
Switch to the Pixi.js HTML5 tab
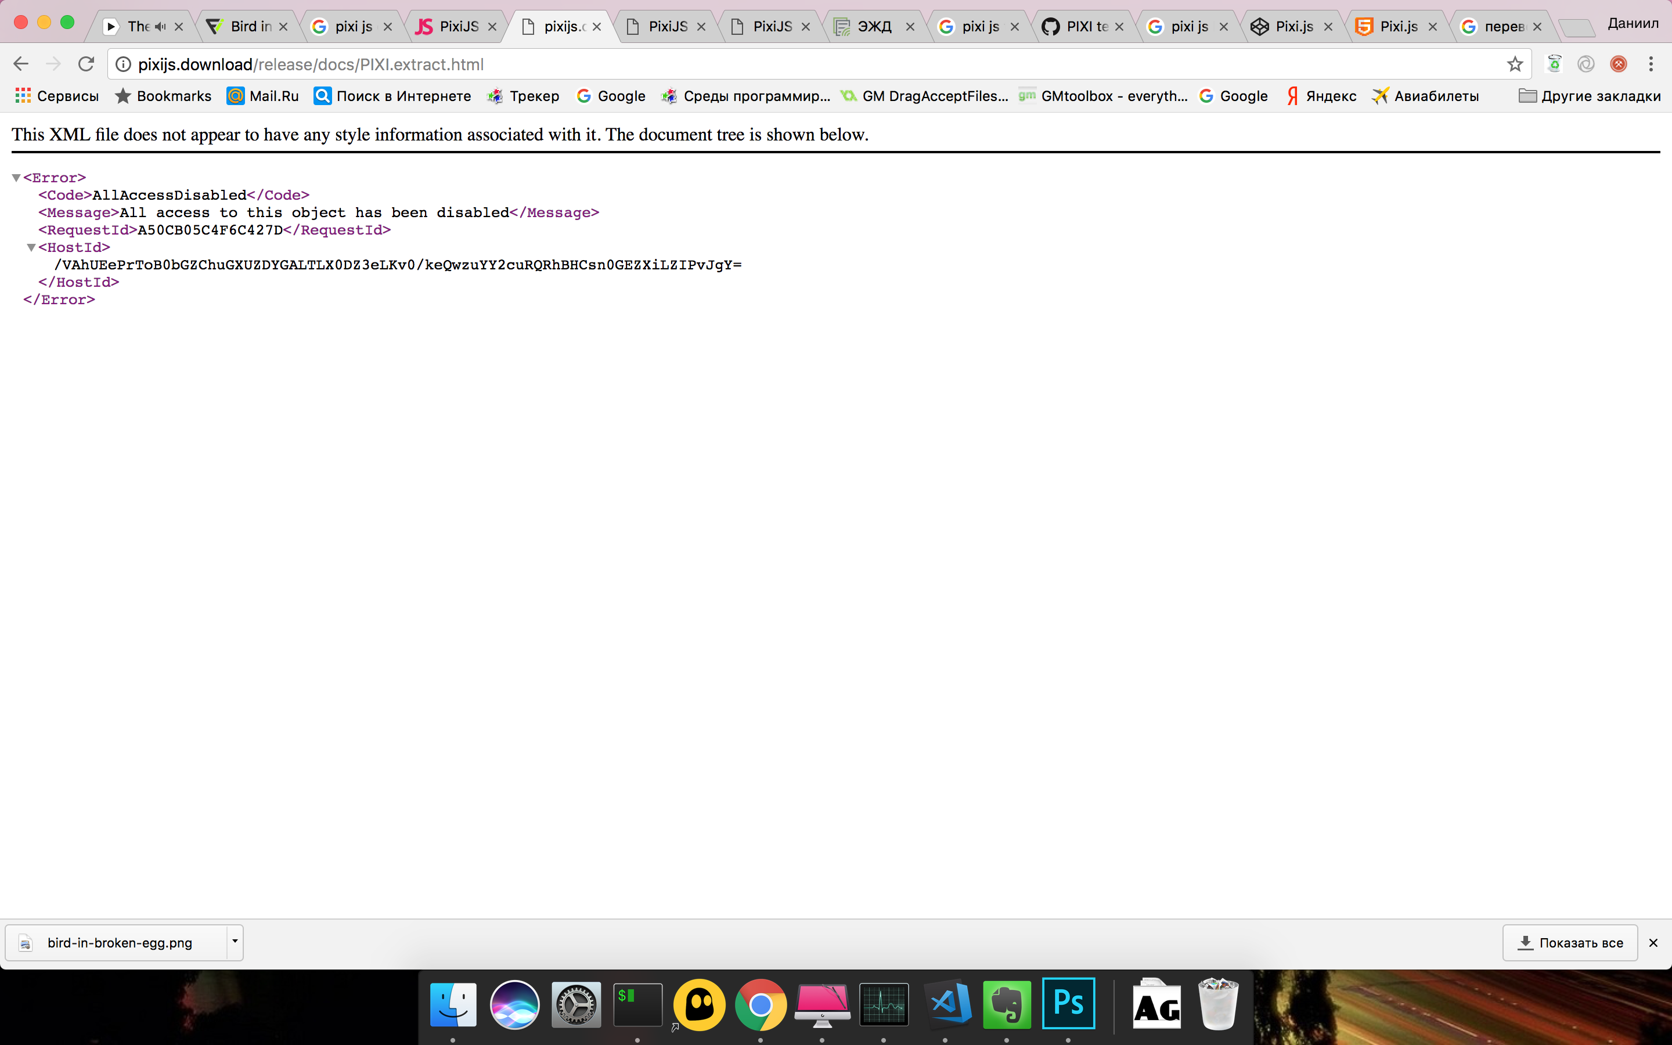[x=1395, y=26]
